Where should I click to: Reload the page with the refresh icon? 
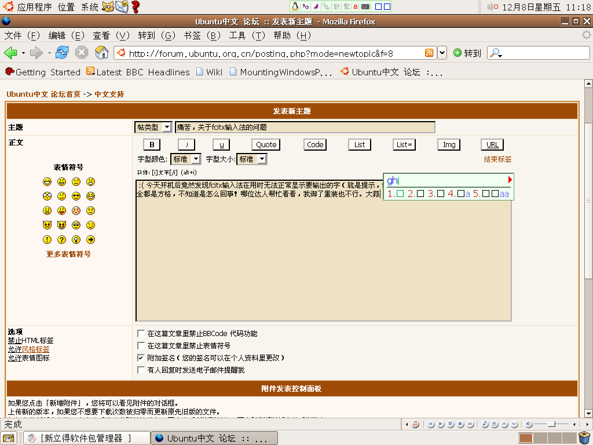(x=61, y=53)
